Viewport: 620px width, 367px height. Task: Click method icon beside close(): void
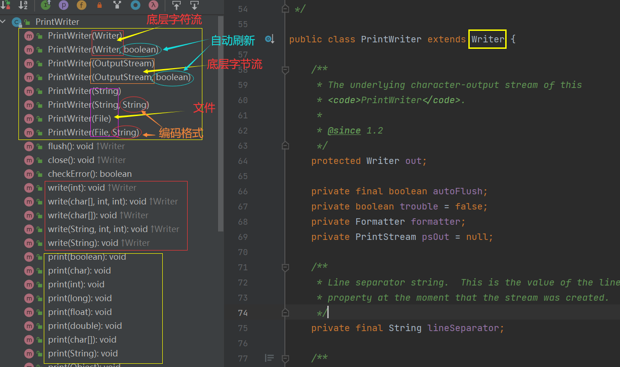point(29,160)
